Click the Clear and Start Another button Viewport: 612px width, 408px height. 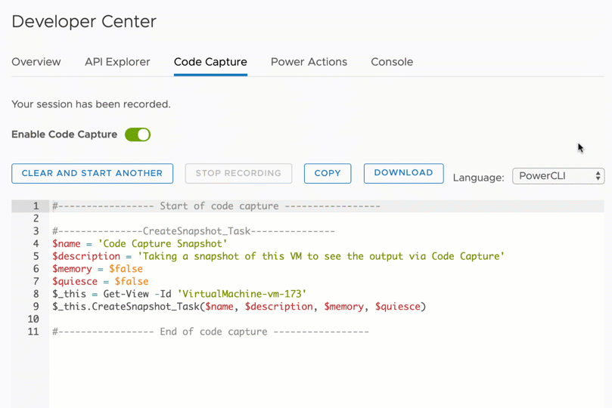(x=92, y=173)
